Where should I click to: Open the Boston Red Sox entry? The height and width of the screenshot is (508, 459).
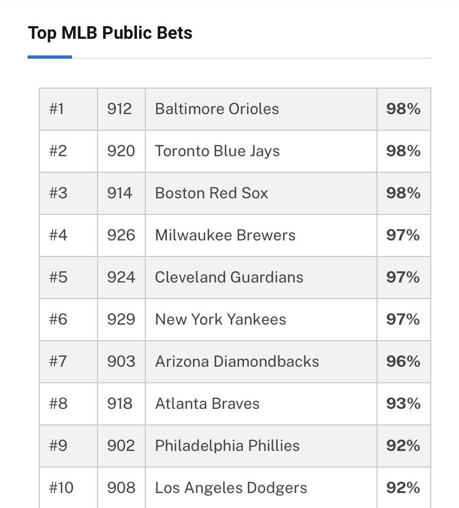[x=211, y=193]
